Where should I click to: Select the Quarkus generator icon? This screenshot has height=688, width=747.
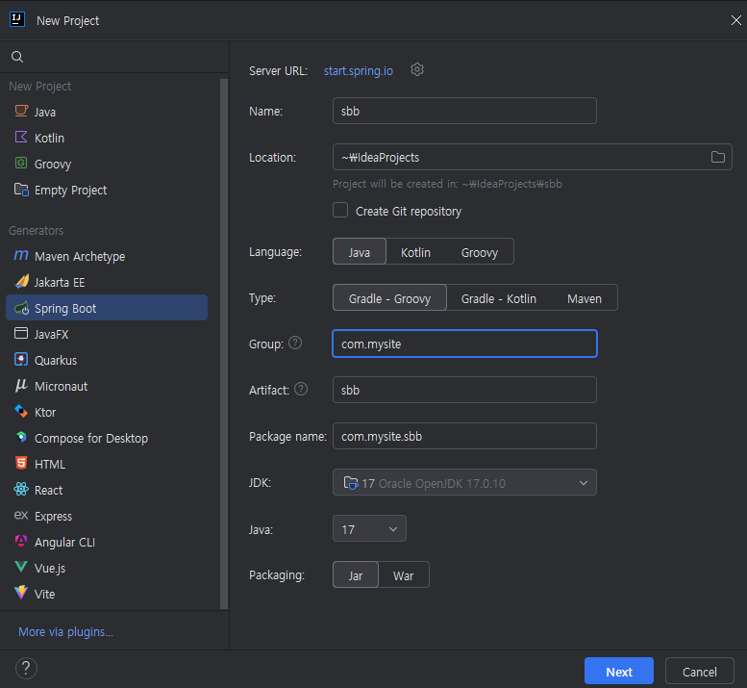(x=21, y=360)
